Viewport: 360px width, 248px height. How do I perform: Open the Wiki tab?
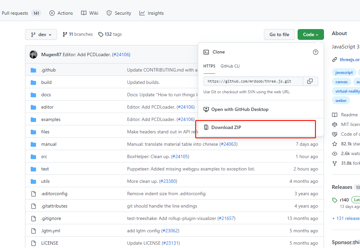tap(89, 13)
